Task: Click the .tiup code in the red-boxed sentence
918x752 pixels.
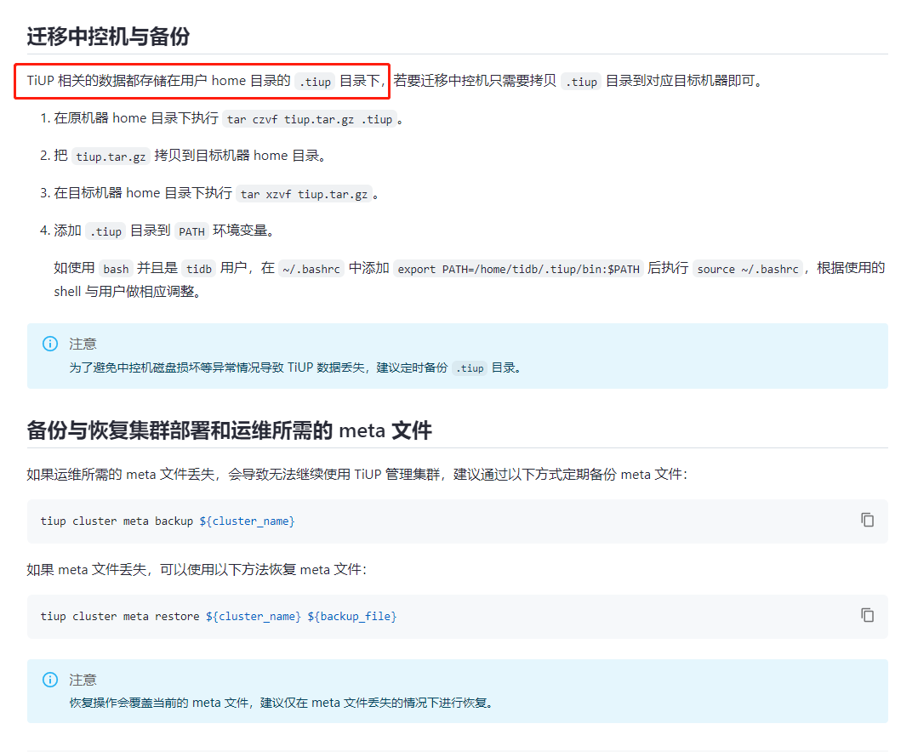Action: 315,82
